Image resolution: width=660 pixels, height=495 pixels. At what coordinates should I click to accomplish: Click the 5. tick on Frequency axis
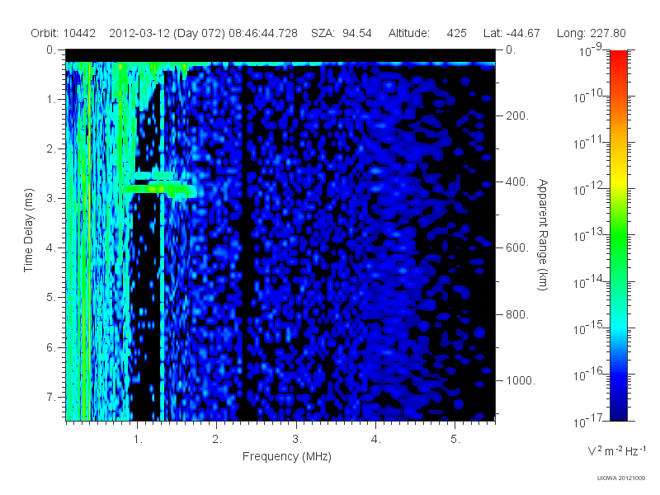tap(455, 440)
